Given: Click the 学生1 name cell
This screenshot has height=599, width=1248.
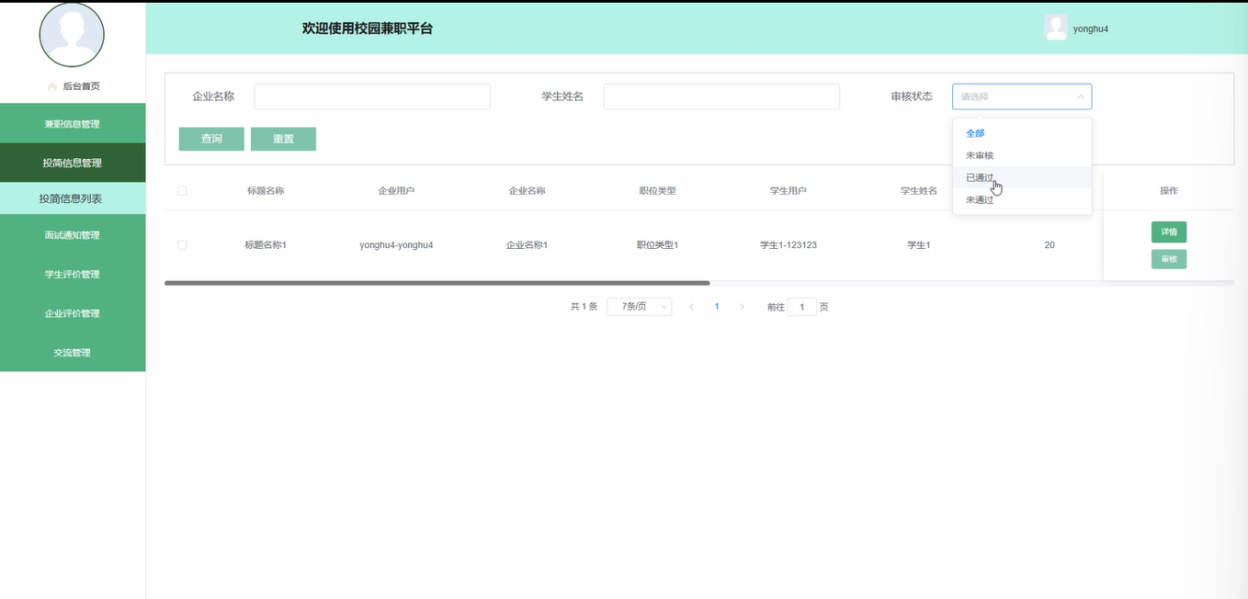Looking at the screenshot, I should (x=918, y=245).
